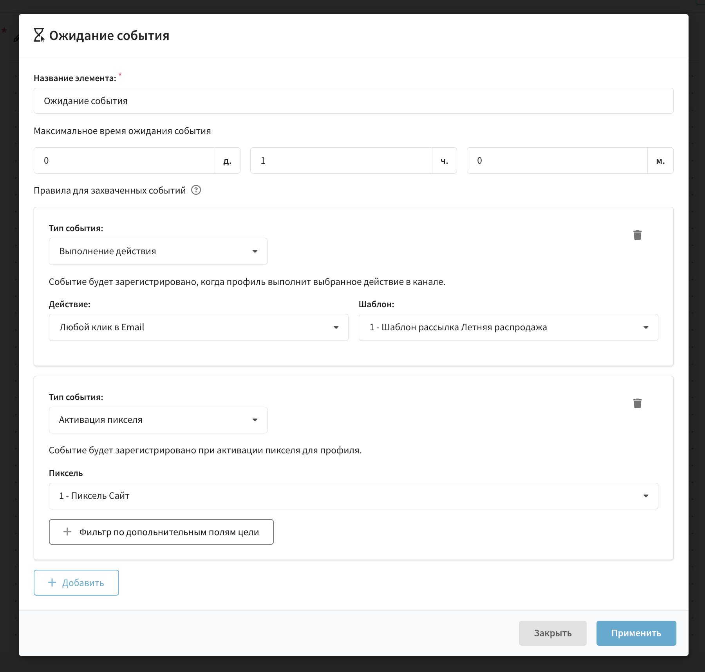Click plus icon in 'Фильтр по дополнительным полям цели'
705x672 pixels.
pyautogui.click(x=67, y=532)
